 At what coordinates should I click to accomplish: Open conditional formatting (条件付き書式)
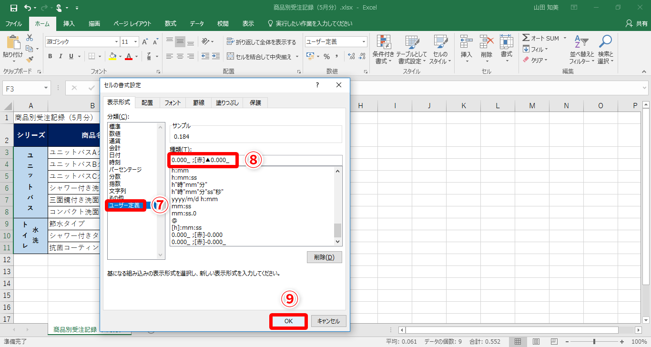383,49
